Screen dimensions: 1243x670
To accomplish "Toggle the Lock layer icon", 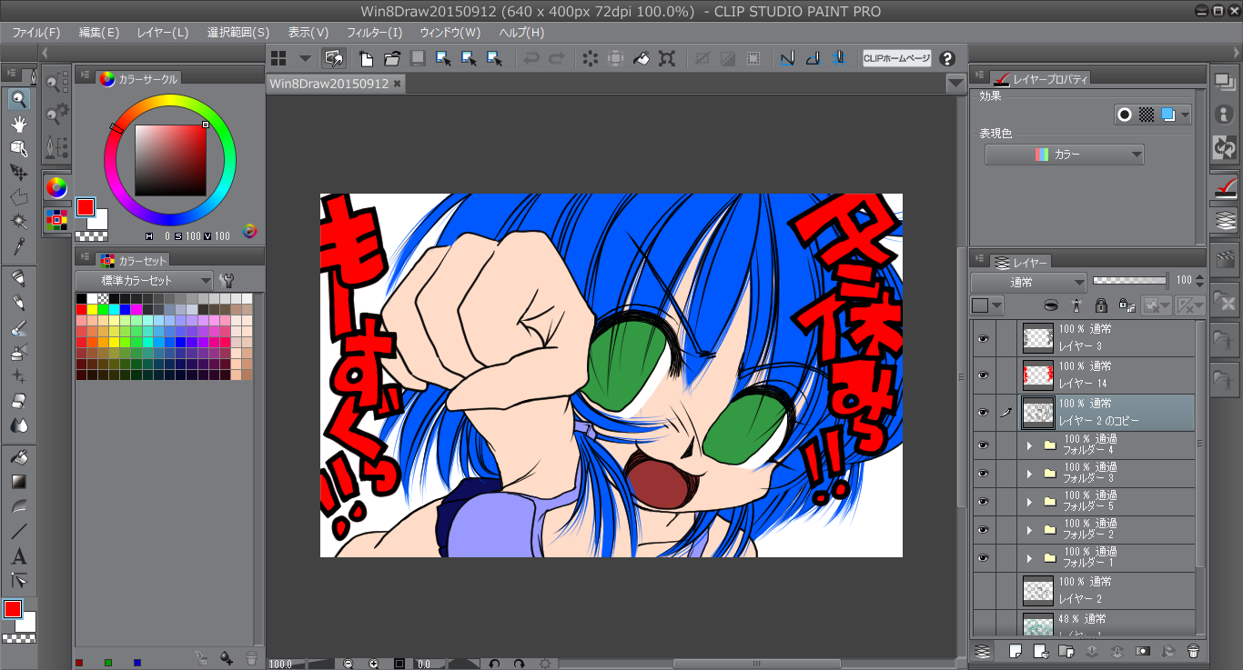I will (1101, 305).
